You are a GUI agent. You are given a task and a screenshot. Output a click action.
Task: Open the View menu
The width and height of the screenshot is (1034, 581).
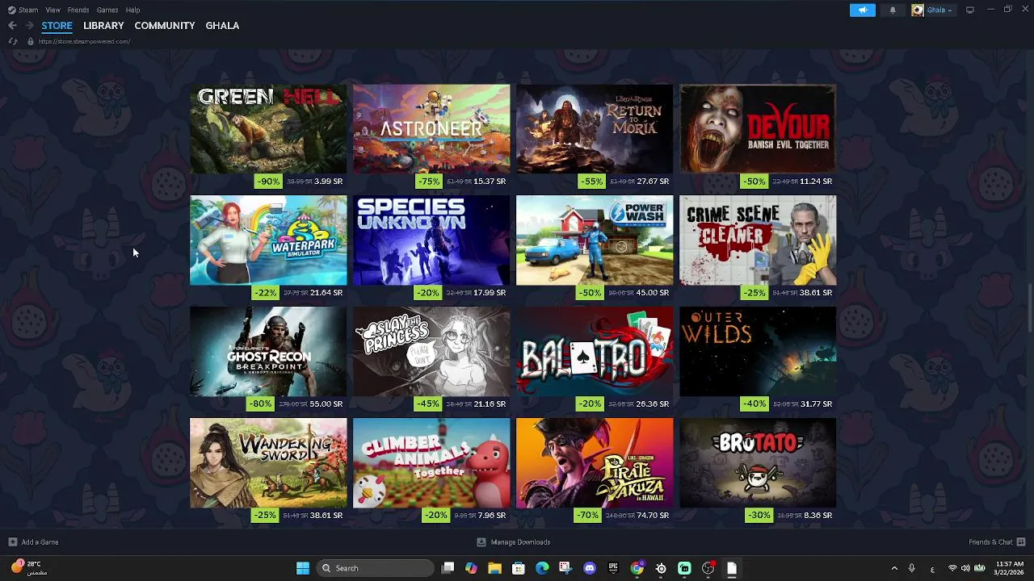[53, 10]
